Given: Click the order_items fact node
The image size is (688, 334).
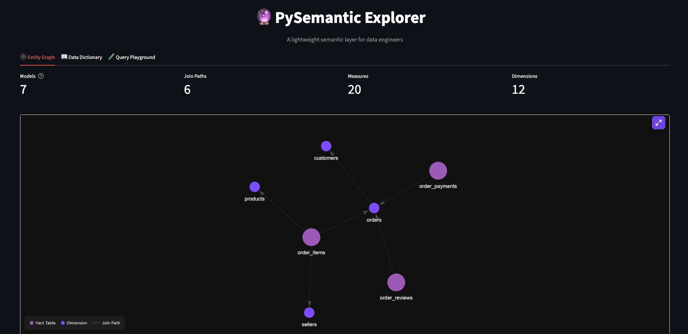Looking at the screenshot, I should [311, 237].
